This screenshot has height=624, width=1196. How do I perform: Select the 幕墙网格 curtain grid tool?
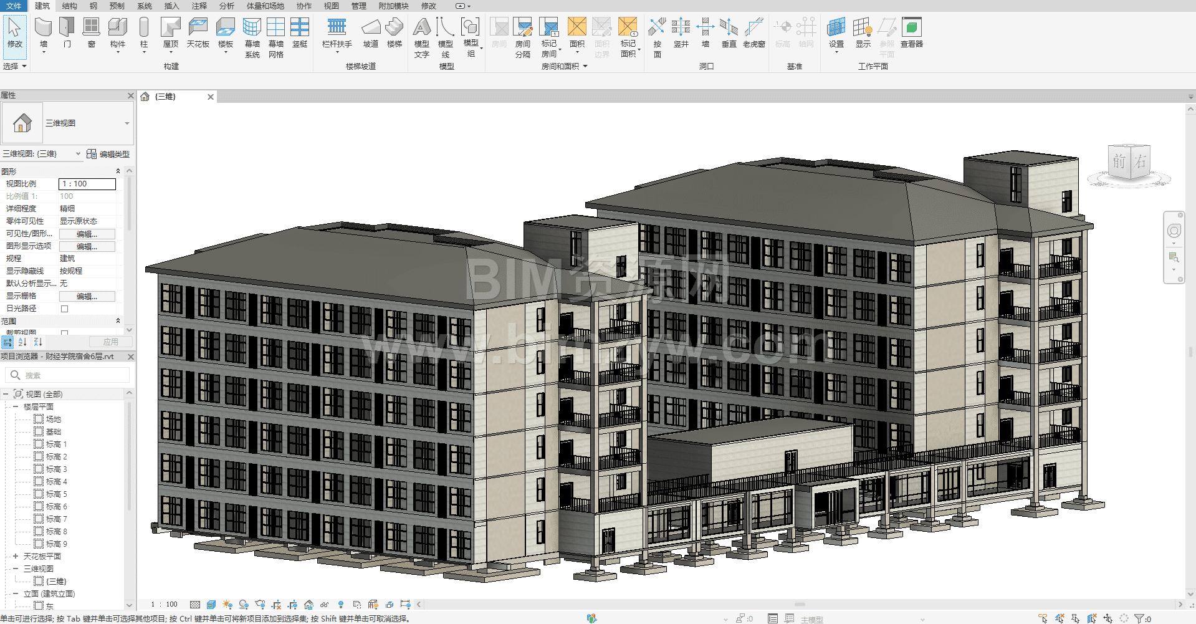(x=276, y=37)
